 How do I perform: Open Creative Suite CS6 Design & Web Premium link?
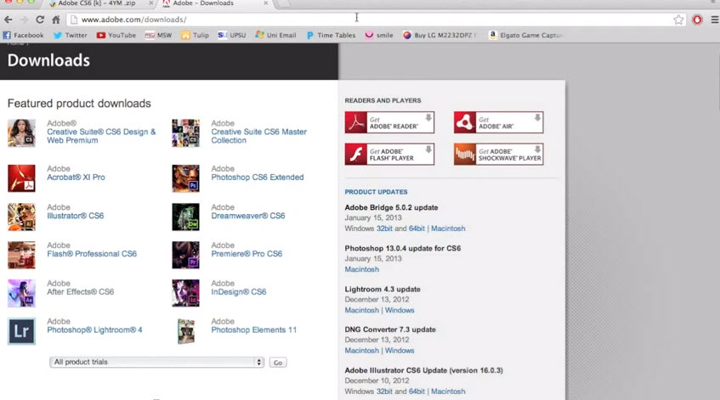click(101, 136)
